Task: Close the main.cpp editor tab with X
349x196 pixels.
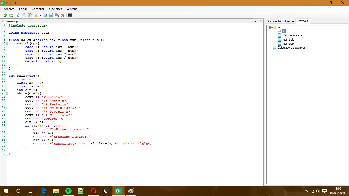Action: point(261,21)
